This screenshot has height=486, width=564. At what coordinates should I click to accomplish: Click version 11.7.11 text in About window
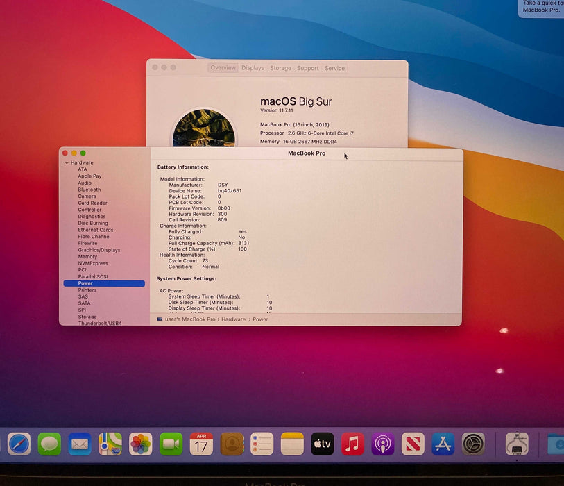tap(277, 110)
